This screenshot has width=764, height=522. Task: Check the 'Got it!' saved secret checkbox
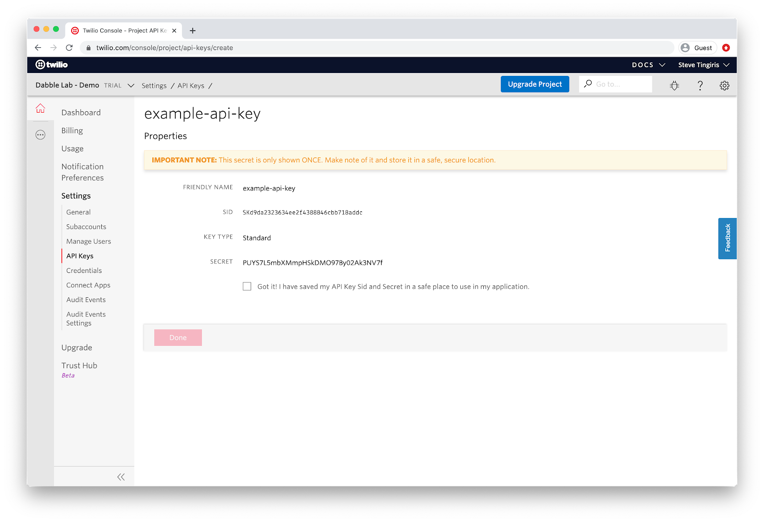(x=247, y=286)
